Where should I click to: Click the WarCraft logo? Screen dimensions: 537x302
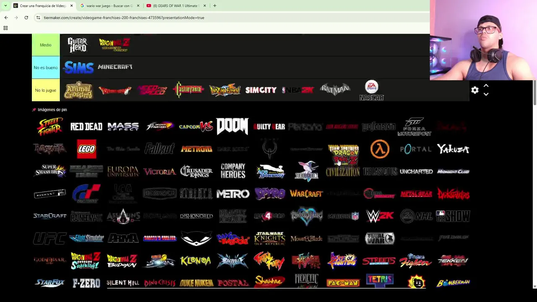[x=306, y=194]
